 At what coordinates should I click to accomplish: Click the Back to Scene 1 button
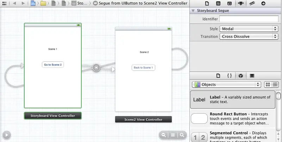click(x=144, y=68)
